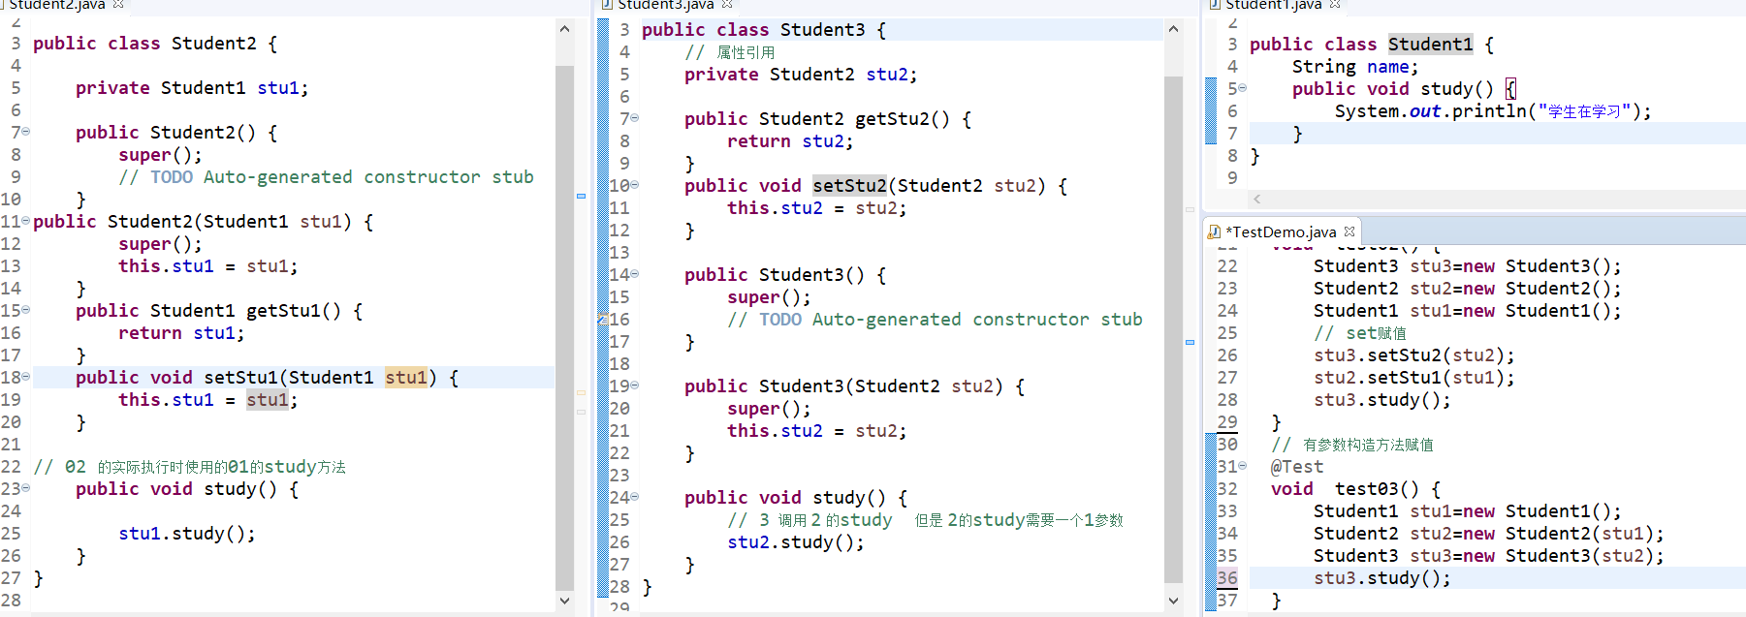Click 'private Student1 stu1;' declaration in Student2
Viewport: 1746px width, 617px height.
point(192,88)
